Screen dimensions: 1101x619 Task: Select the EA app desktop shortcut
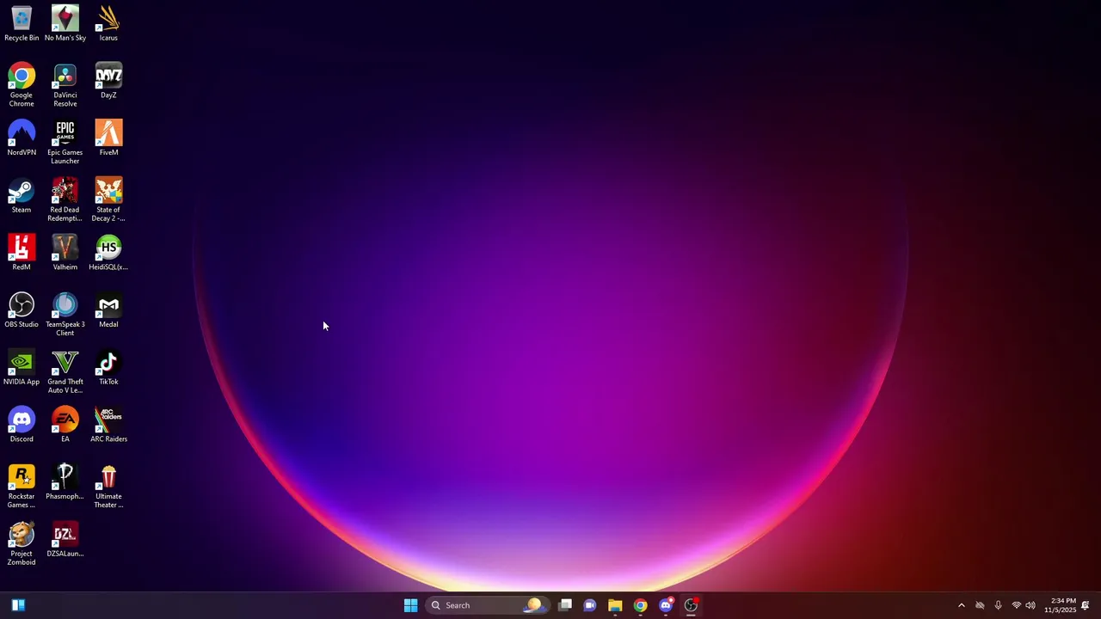[65, 424]
